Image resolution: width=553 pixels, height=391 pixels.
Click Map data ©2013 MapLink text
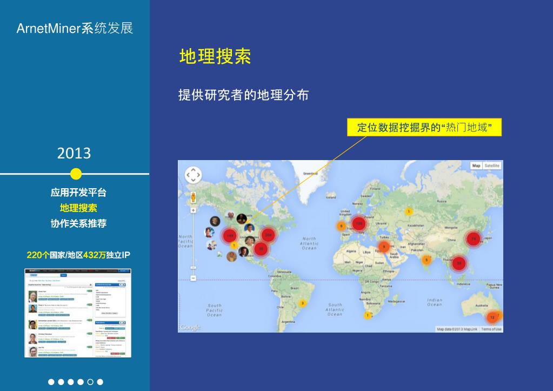pyautogui.click(x=457, y=329)
